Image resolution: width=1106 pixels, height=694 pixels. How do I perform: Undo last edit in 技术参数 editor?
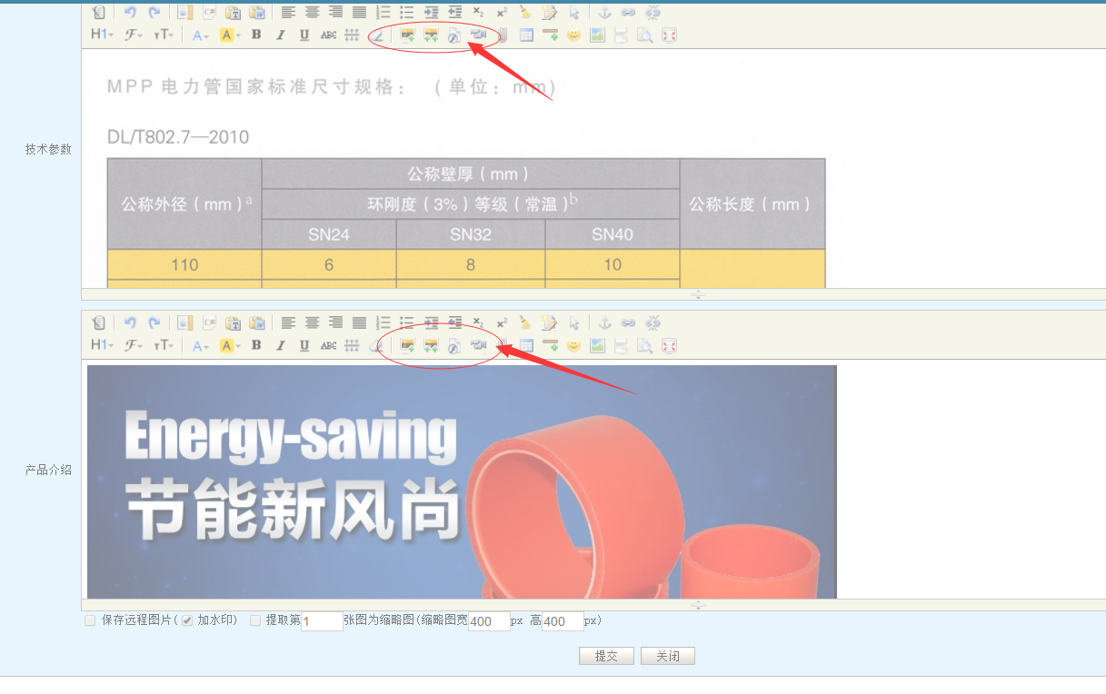coord(130,13)
